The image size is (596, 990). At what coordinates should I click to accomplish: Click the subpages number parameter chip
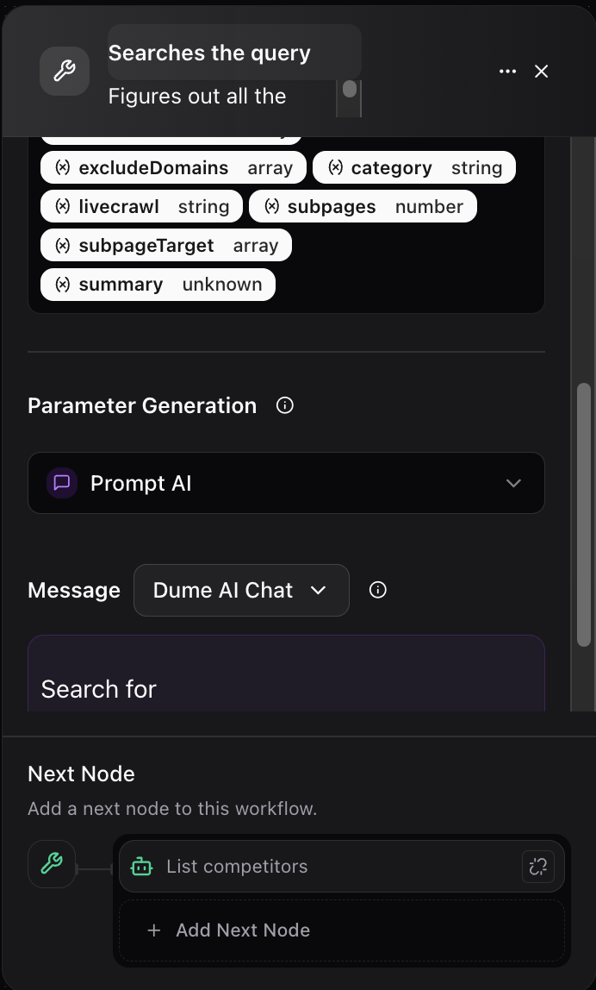point(363,206)
